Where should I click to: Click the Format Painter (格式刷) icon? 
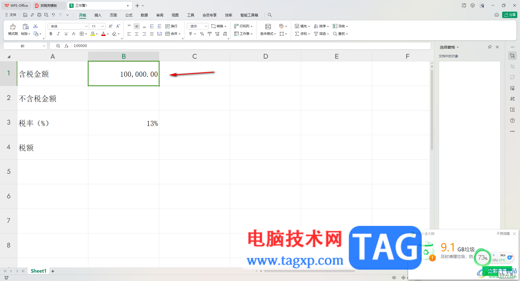(x=13, y=26)
